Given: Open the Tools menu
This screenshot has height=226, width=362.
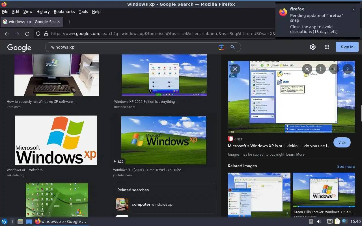Looking at the screenshot, I should [x=83, y=12].
